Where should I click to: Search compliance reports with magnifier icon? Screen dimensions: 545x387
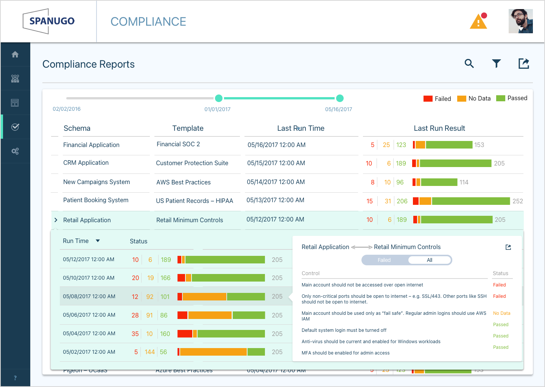pyautogui.click(x=469, y=63)
